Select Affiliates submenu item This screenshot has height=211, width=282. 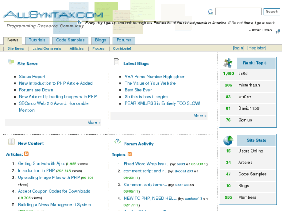pos(77,48)
